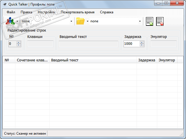This screenshot has width=186, height=139.
Task: Sort by Эмулятор column header
Action: coord(167,60)
